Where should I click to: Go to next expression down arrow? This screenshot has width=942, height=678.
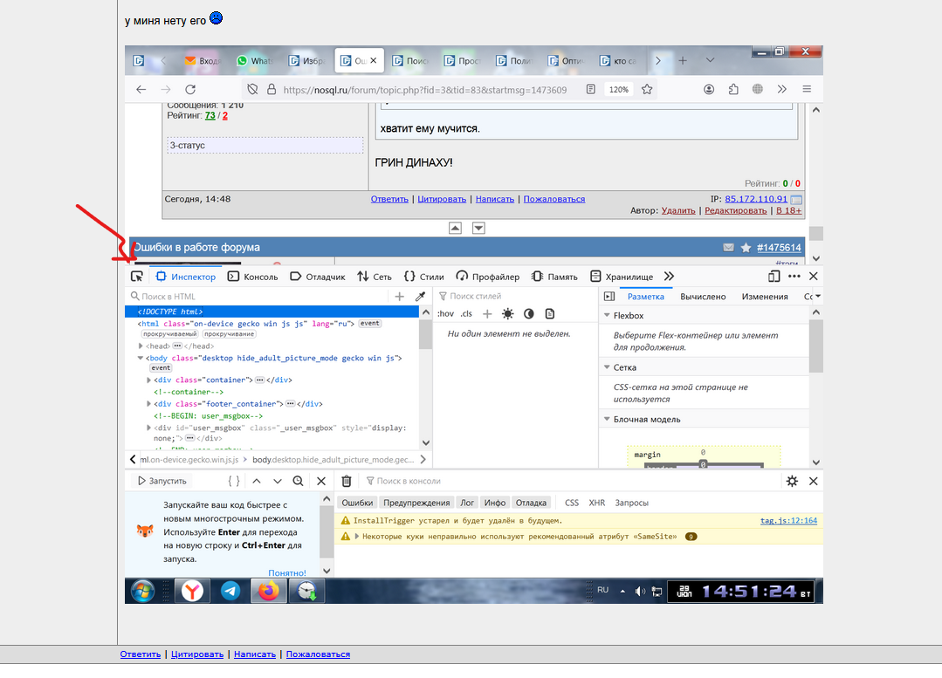278,481
